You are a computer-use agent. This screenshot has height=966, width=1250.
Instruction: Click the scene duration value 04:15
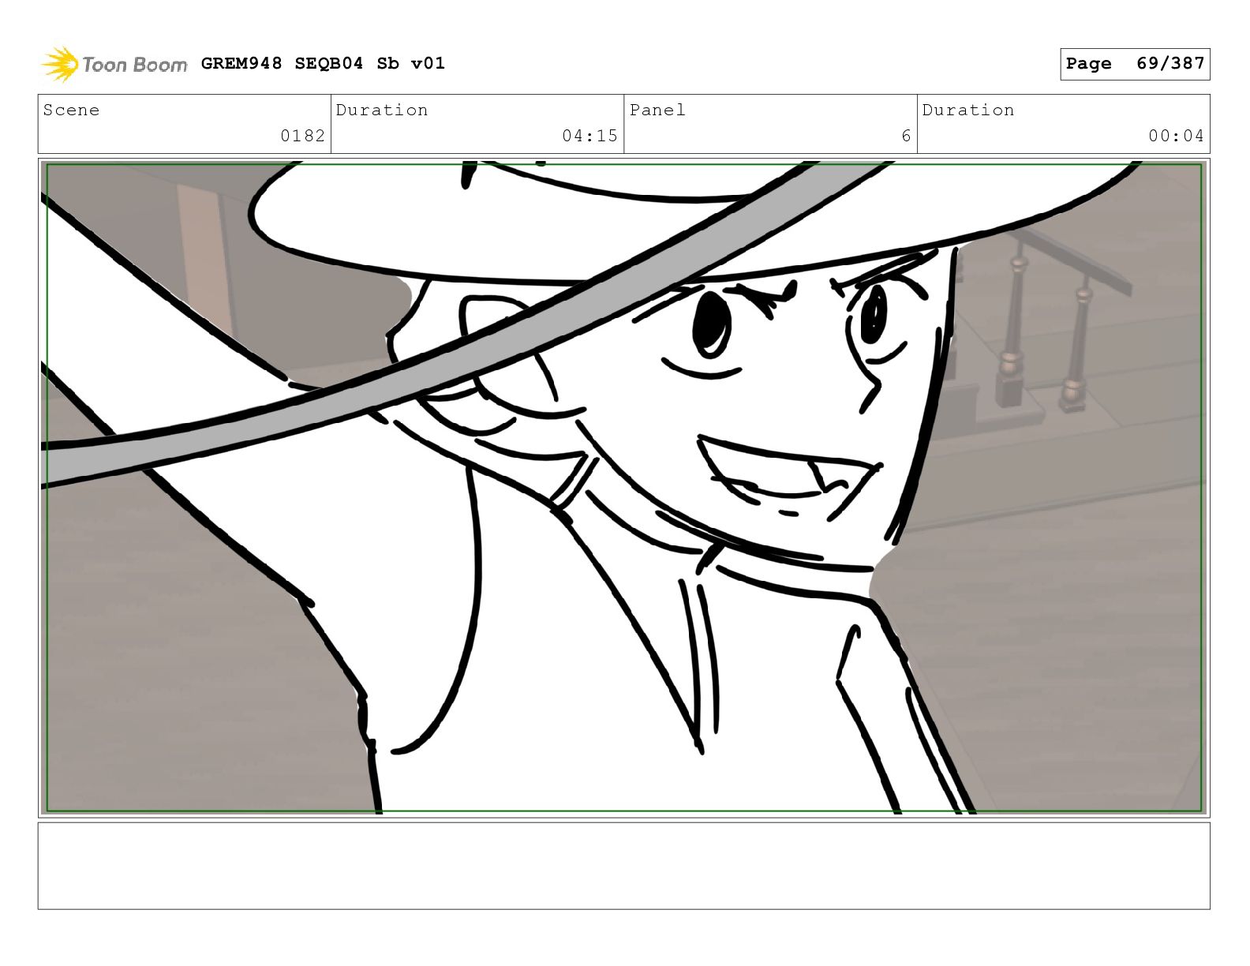589,136
